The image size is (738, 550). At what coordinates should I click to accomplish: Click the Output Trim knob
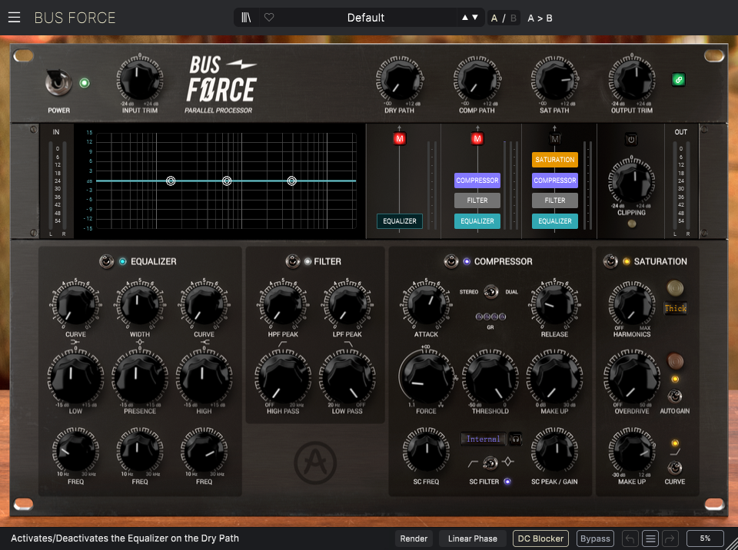(632, 78)
